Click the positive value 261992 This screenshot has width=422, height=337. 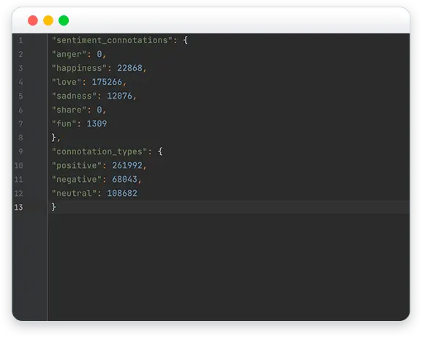[x=127, y=165]
